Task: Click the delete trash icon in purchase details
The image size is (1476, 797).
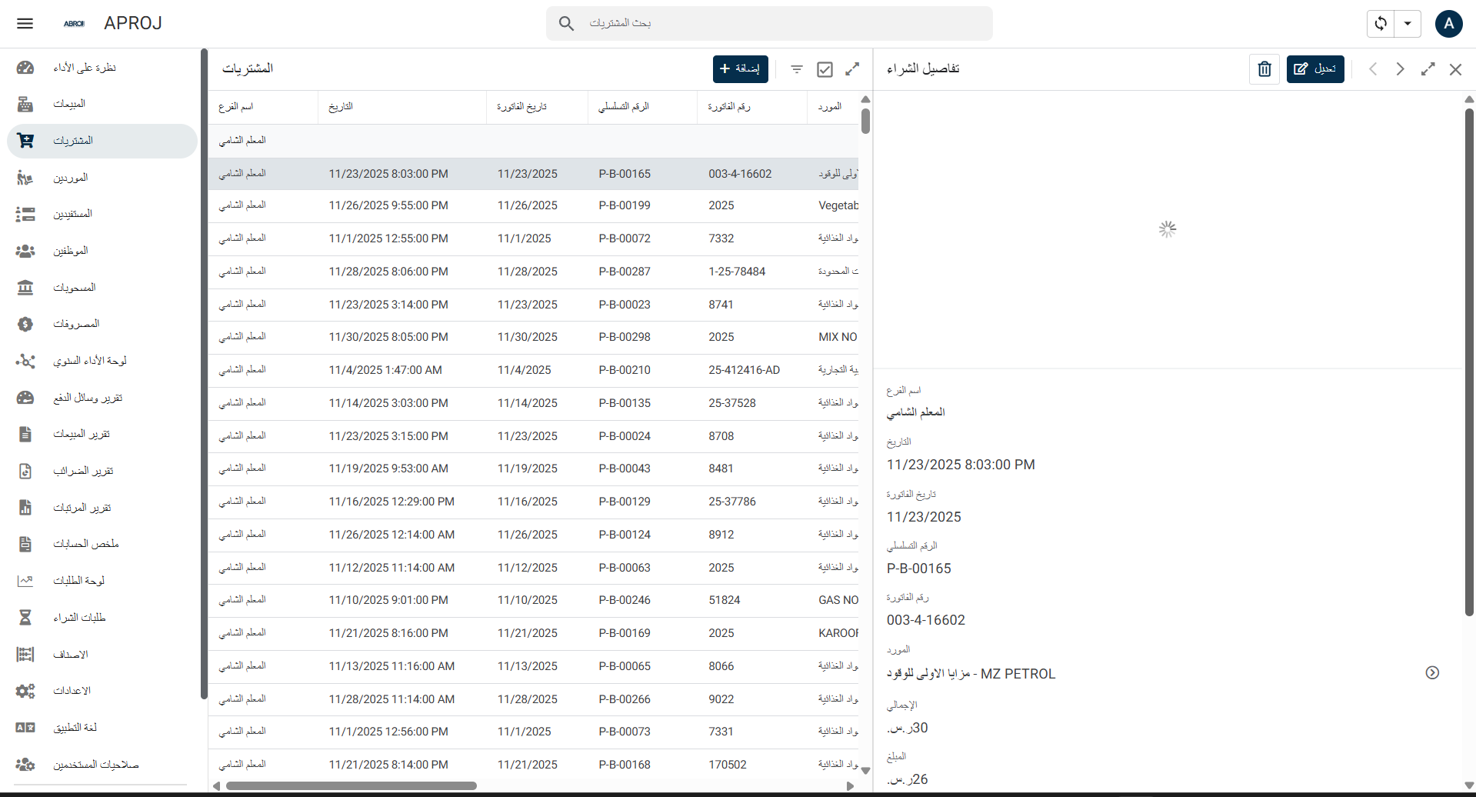Action: (1264, 69)
